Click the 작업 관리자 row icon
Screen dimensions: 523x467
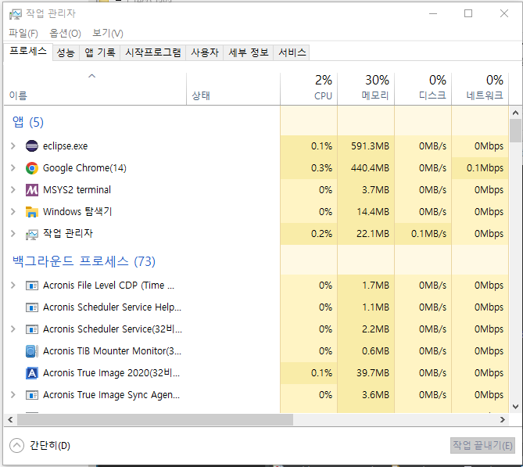pos(32,234)
